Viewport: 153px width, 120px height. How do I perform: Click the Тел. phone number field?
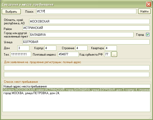click(21, 54)
